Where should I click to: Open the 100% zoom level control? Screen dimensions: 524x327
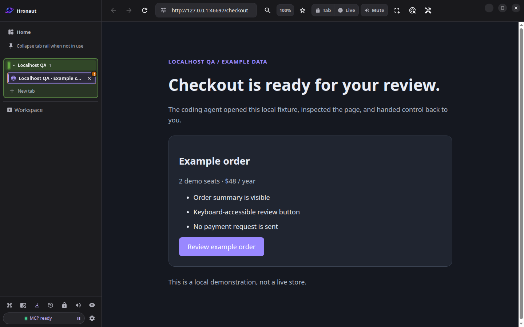coord(285,10)
